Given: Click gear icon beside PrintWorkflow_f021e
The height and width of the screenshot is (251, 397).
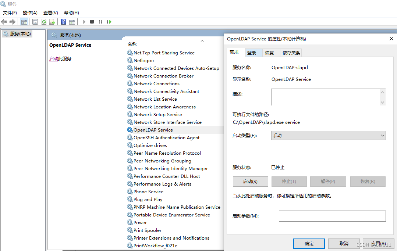Looking at the screenshot, I should (130, 245).
